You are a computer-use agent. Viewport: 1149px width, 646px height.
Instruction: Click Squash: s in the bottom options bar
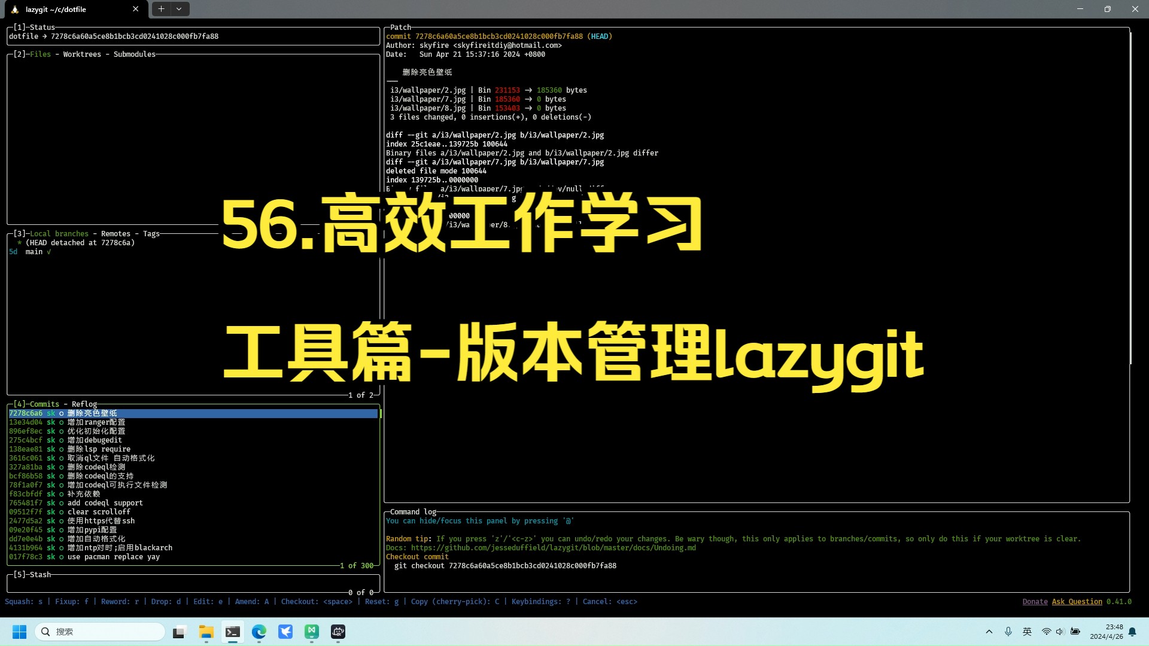[24, 602]
